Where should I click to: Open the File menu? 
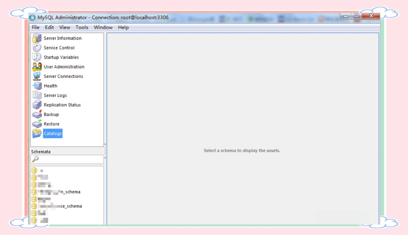pyautogui.click(x=36, y=27)
